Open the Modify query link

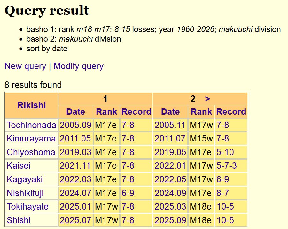pos(78,66)
